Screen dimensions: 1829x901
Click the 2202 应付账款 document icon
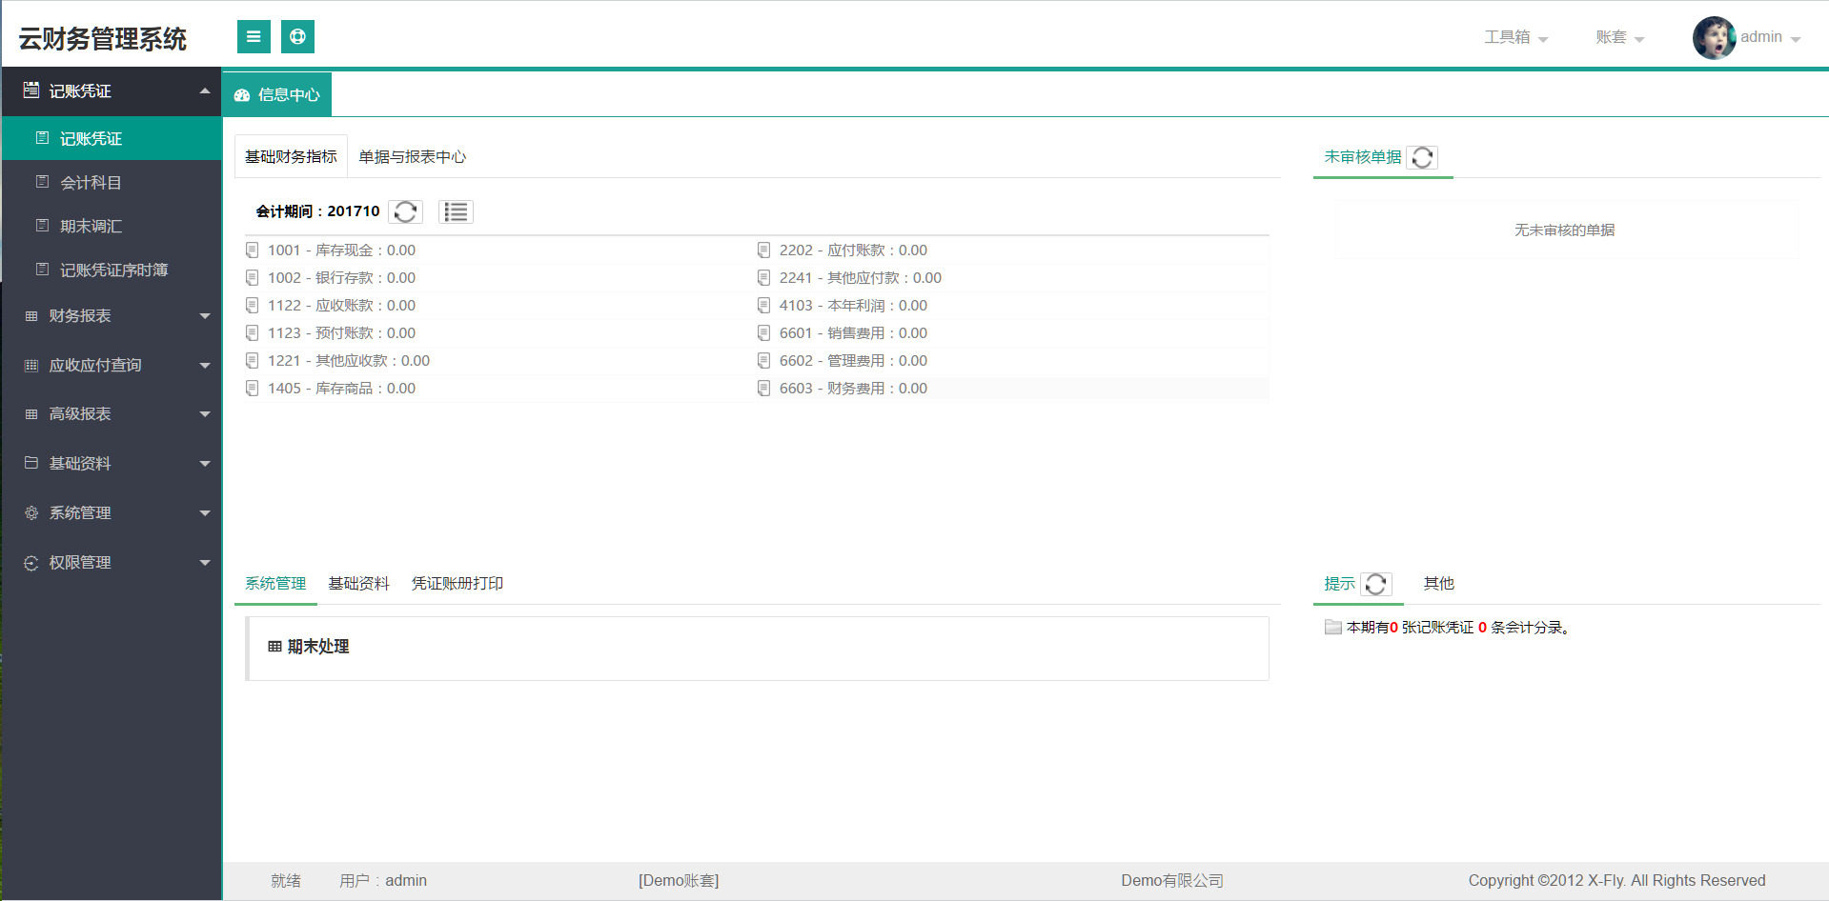pos(764,250)
